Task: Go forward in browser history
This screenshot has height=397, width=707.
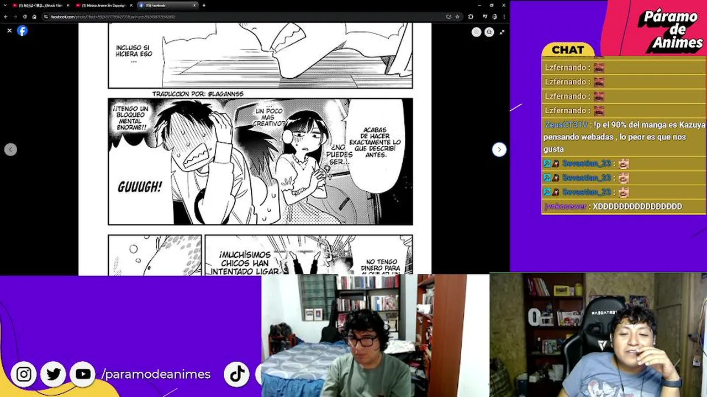Action: pos(15,17)
